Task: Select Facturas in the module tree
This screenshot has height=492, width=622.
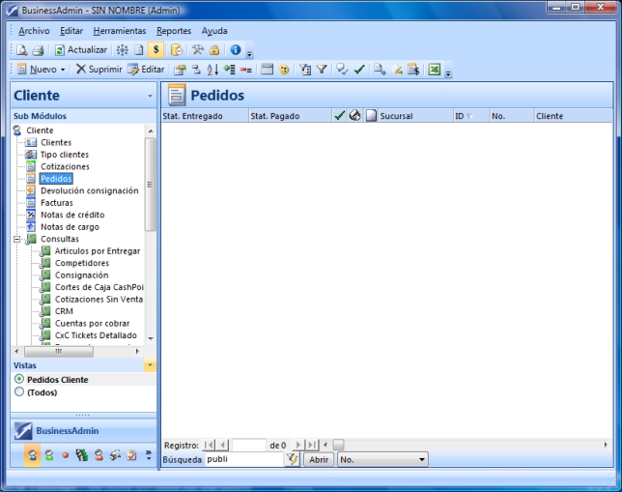Action: (56, 203)
